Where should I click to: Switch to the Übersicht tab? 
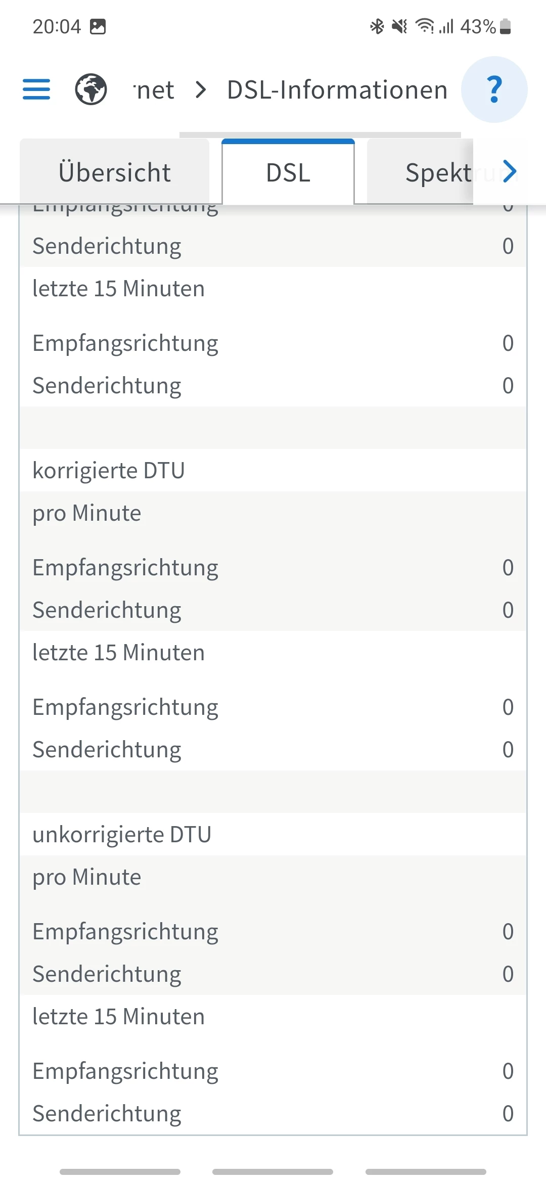pyautogui.click(x=115, y=172)
